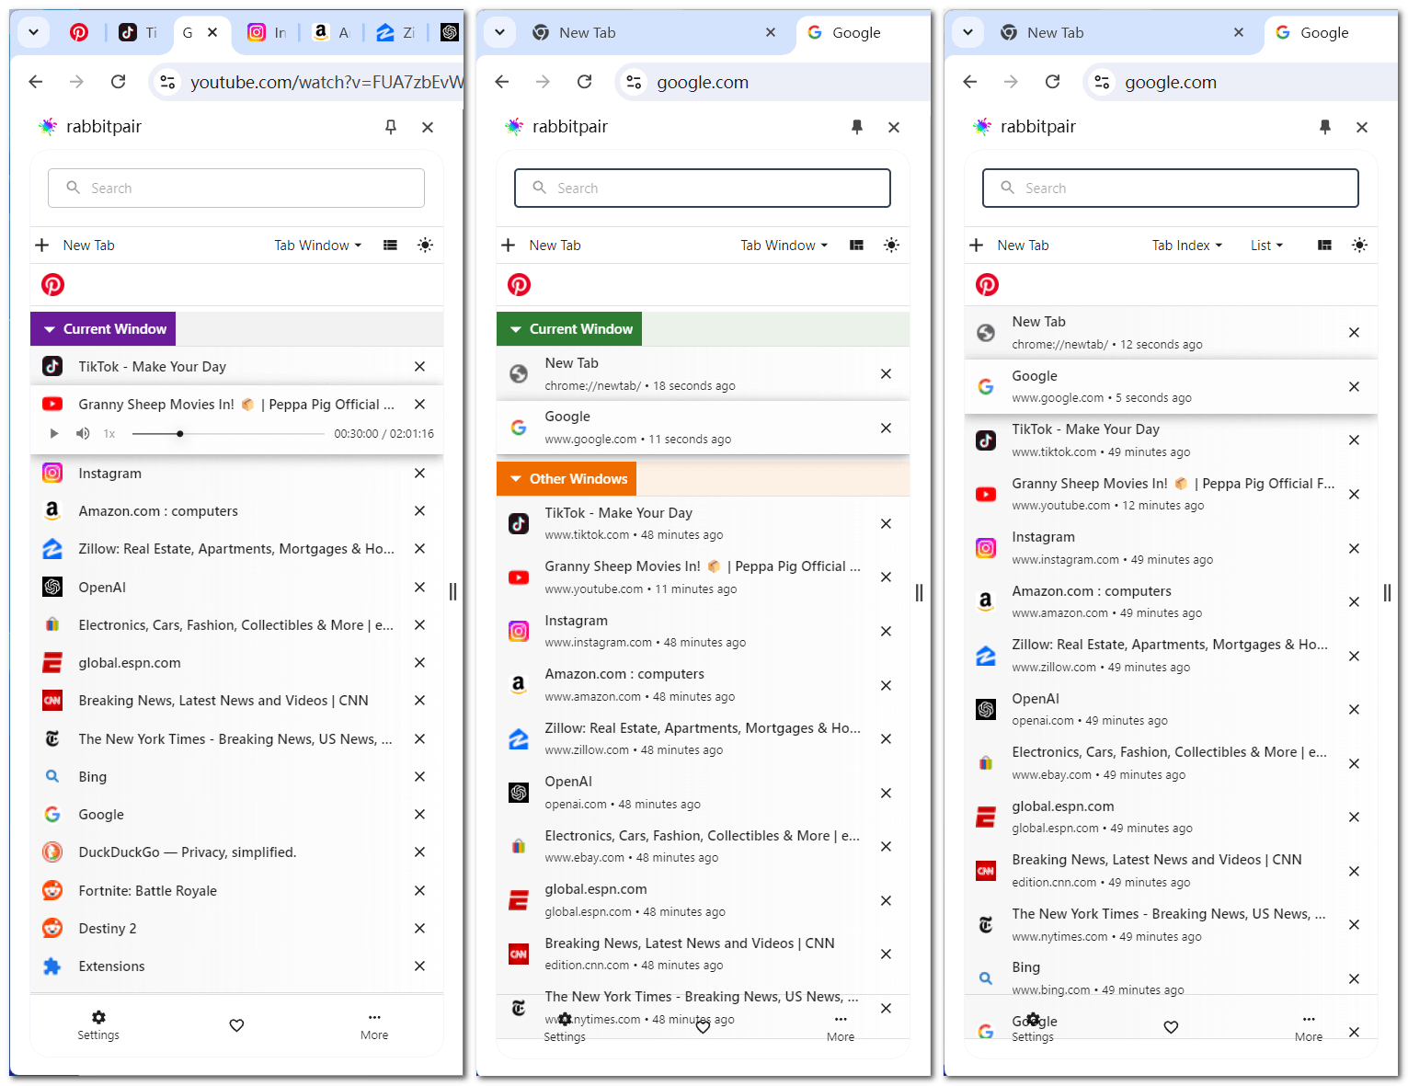Focus the Search field in the middle panel

703,188
